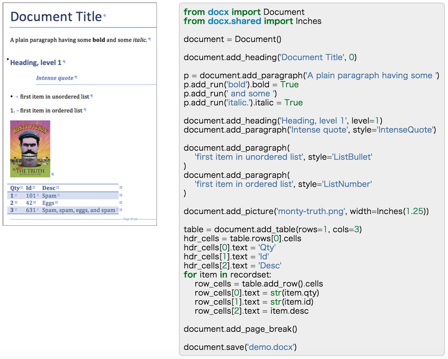Click the 'Page Break' marker line
This screenshot has height=359, width=448.
(x=130, y=219)
